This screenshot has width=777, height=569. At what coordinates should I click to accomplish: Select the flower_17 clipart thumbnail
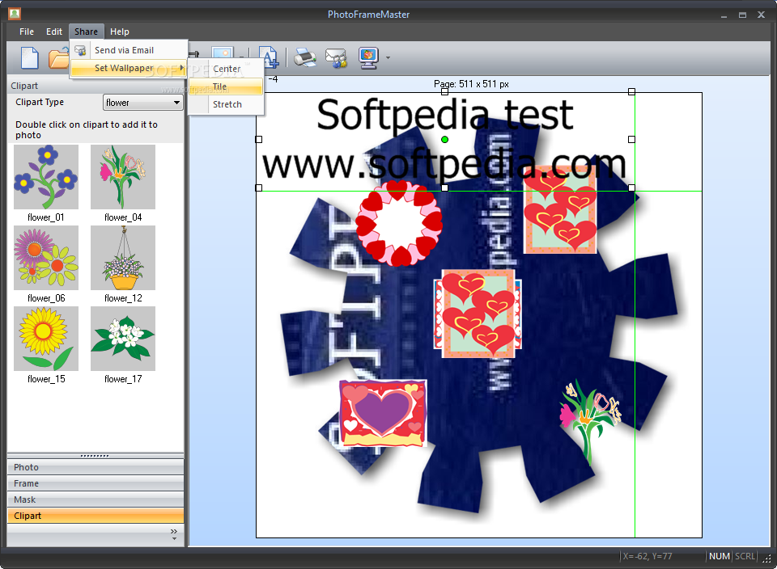point(123,339)
